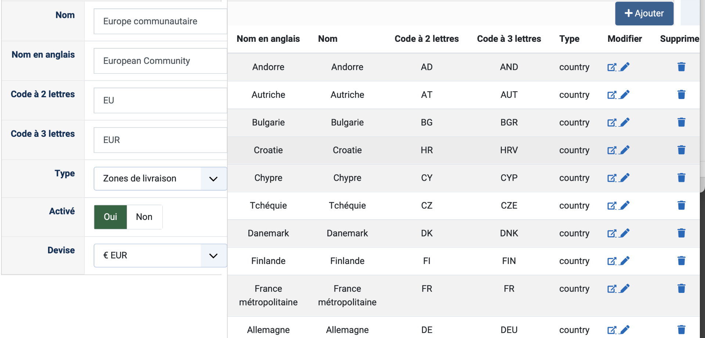Focus the Code à 3 lettres EUR field
The width and height of the screenshot is (705, 338).
click(160, 140)
